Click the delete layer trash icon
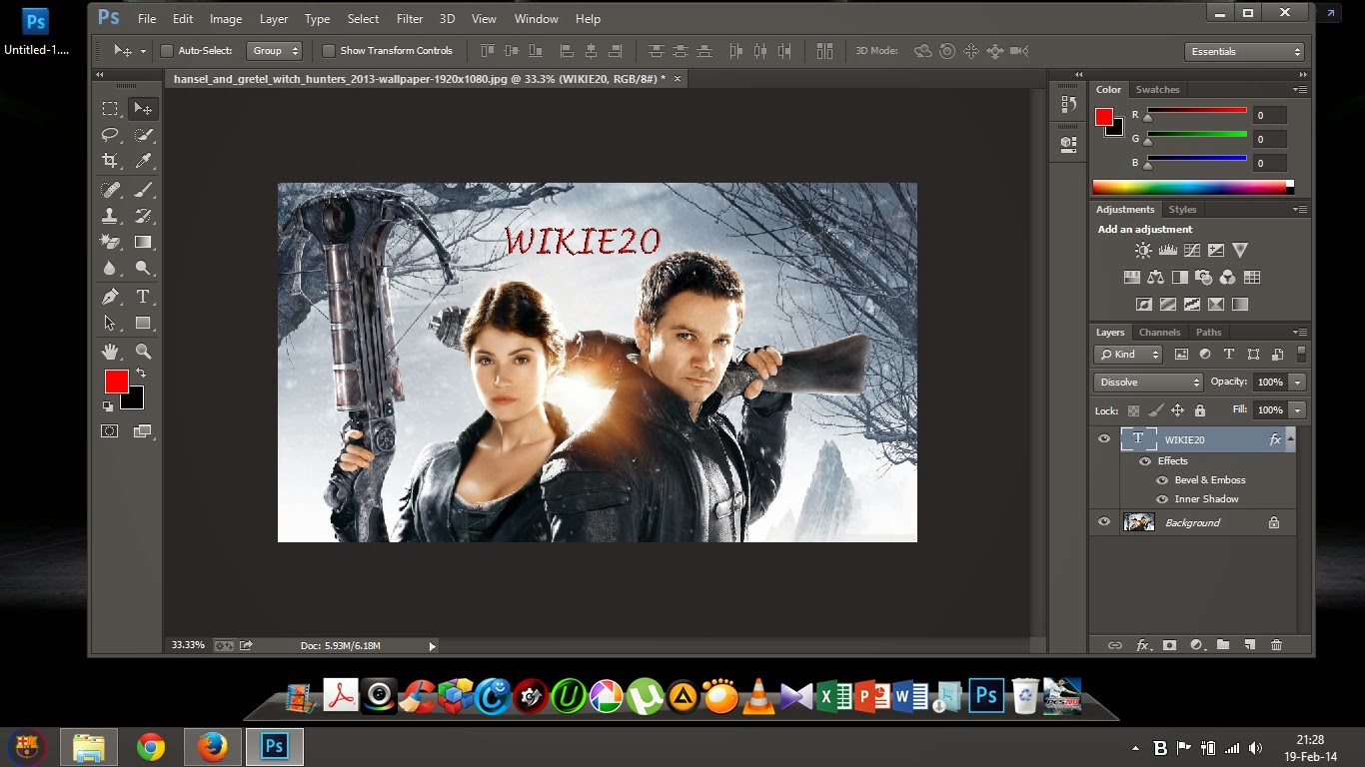Image resolution: width=1365 pixels, height=767 pixels. click(x=1276, y=645)
